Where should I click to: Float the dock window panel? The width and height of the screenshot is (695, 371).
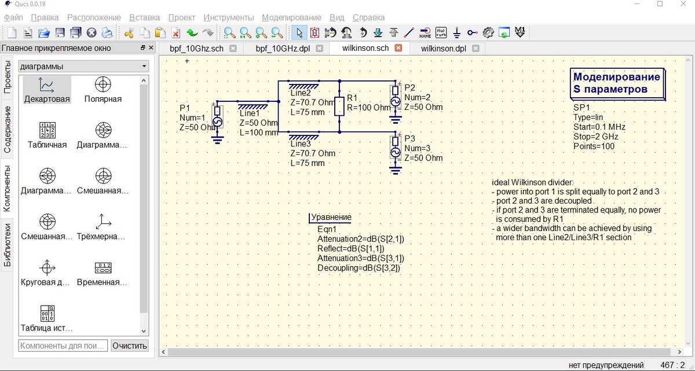[143, 48]
